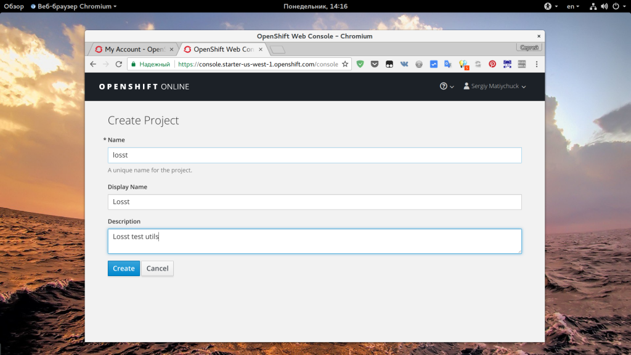The width and height of the screenshot is (631, 355).
Task: Go back using the browser back arrow
Action: click(93, 64)
